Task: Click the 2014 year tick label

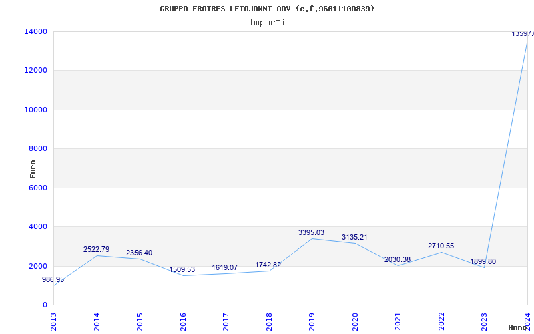Action: [x=97, y=321]
